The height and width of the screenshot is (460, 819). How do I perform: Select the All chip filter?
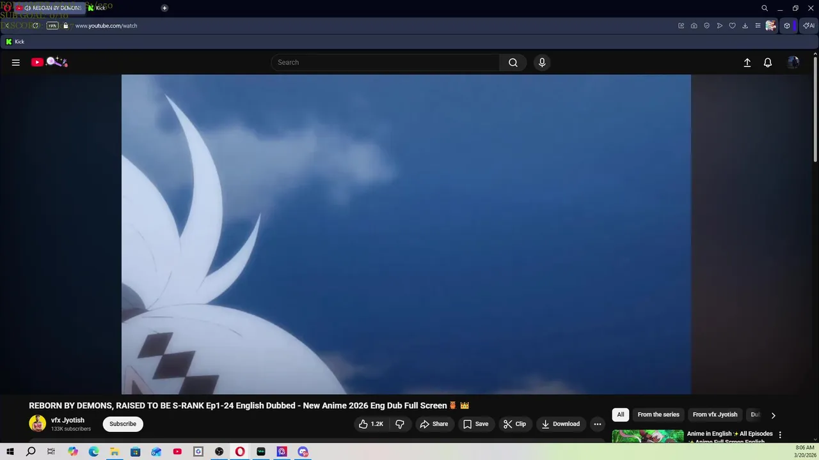(621, 415)
